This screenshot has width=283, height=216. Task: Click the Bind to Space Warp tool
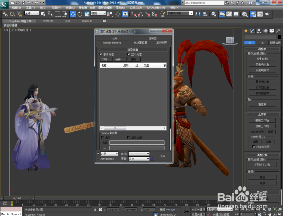[x=19, y=14]
